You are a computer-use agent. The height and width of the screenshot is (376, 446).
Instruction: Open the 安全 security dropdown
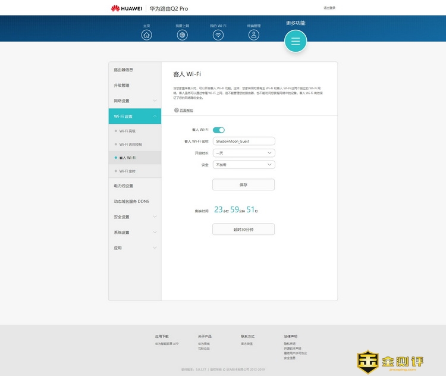[x=244, y=164]
